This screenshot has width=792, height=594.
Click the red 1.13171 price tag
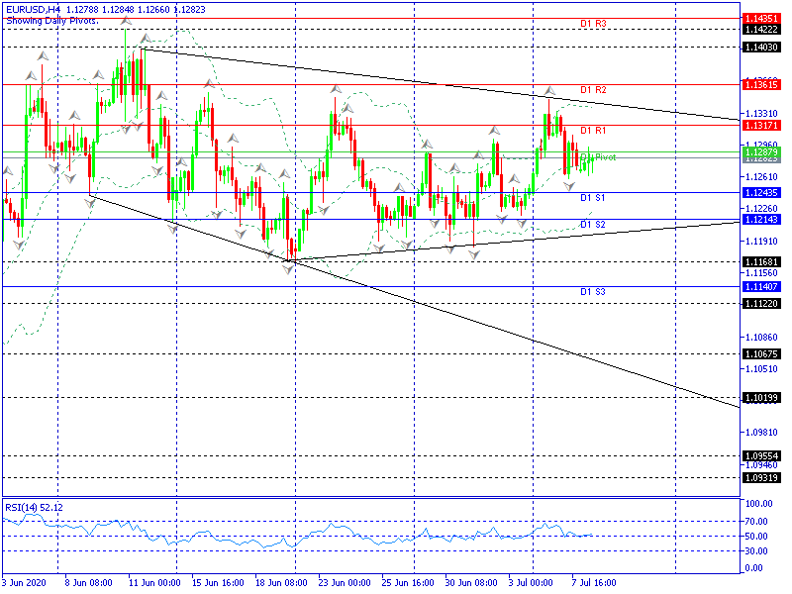[761, 126]
